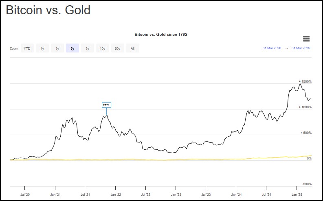The image size is (323, 201).
Task: Show All historical data
Action: (x=133, y=48)
